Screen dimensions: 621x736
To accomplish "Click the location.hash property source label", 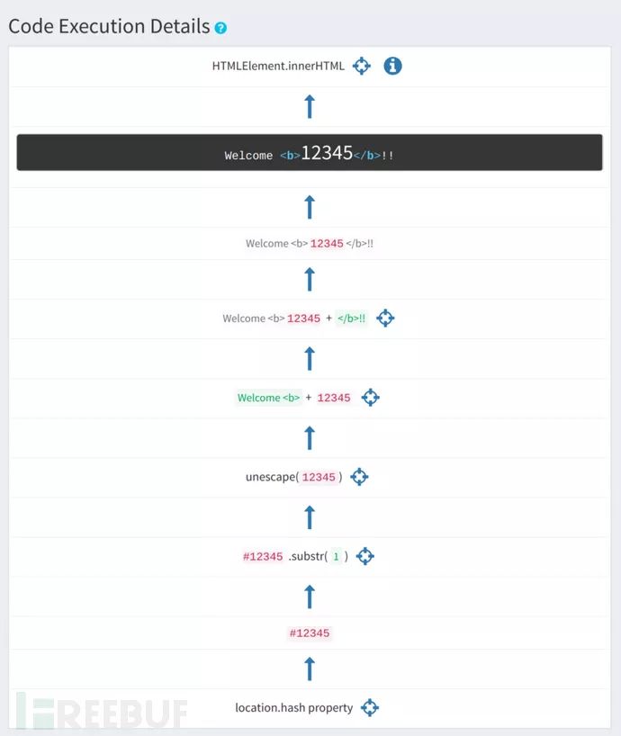I will pos(293,707).
